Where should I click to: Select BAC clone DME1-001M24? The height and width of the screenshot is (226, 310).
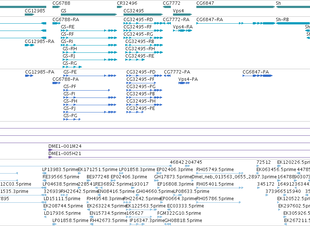179,150
